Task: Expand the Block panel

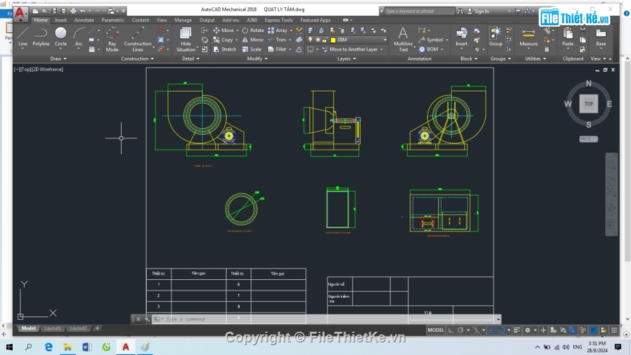Action: (x=469, y=59)
